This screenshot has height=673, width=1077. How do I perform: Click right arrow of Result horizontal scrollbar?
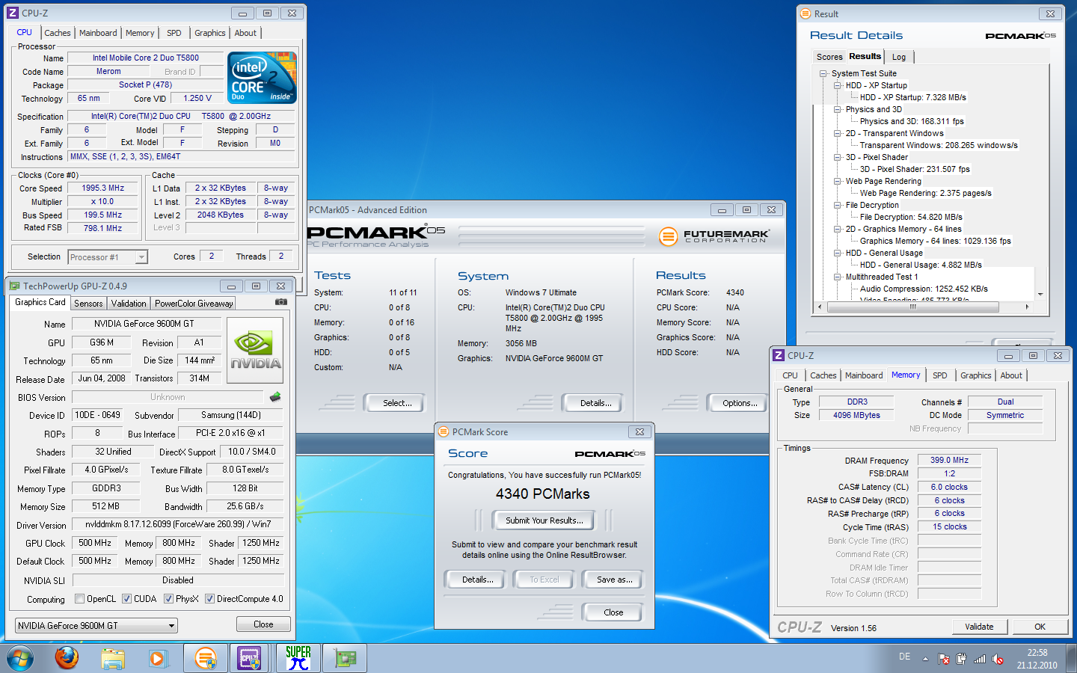(x=1027, y=307)
